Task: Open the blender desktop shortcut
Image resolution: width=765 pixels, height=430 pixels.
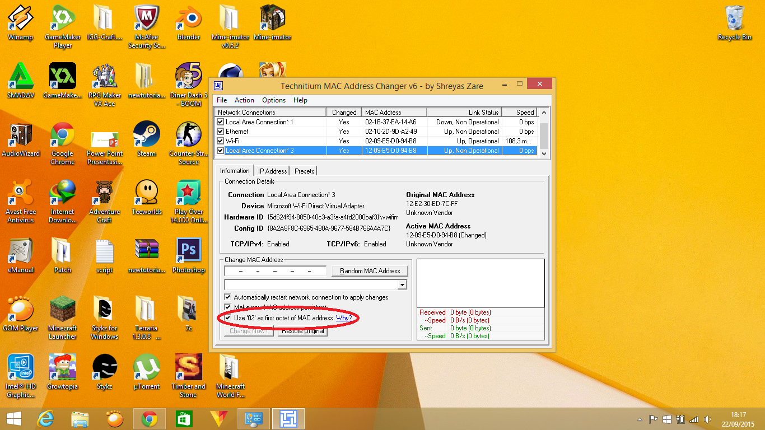Action: click(x=189, y=24)
